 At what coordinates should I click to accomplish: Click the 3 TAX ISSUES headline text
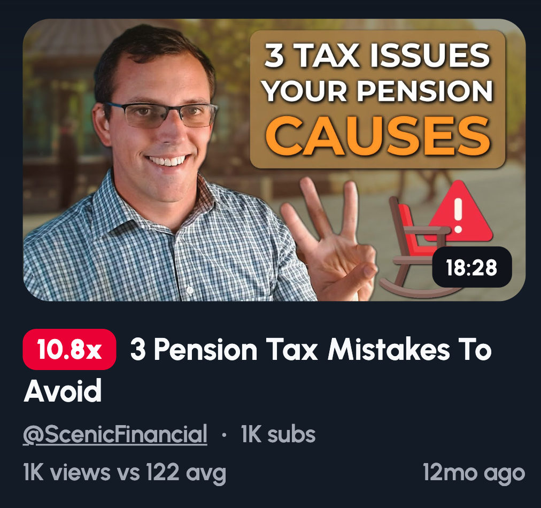[377, 56]
